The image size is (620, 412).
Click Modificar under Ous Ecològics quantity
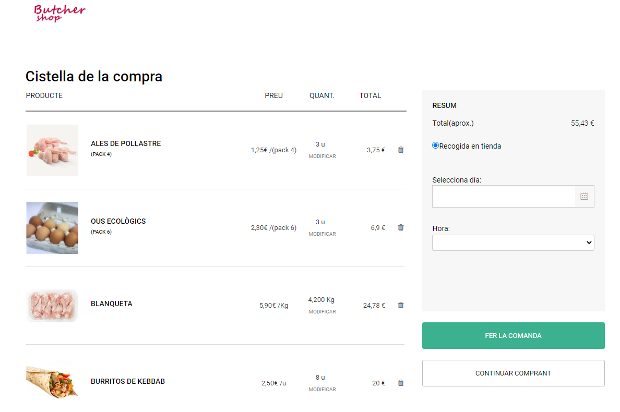322,234
